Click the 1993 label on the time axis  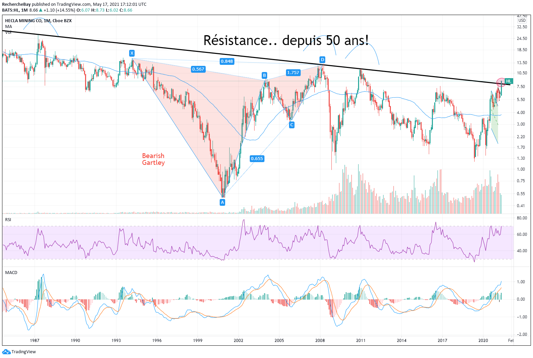(116, 341)
